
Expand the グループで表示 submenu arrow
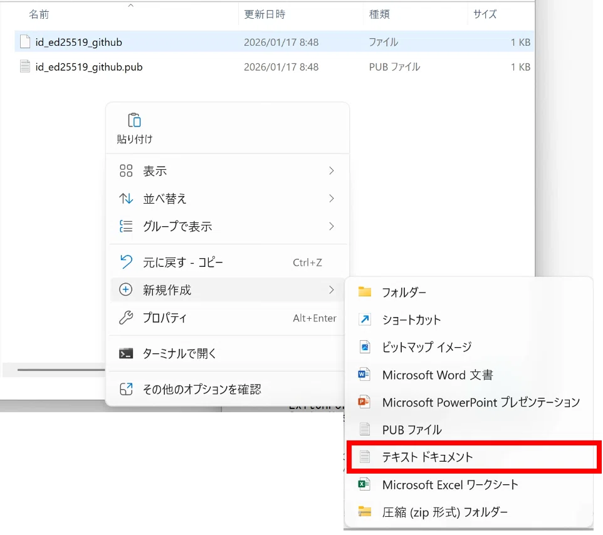(x=332, y=226)
